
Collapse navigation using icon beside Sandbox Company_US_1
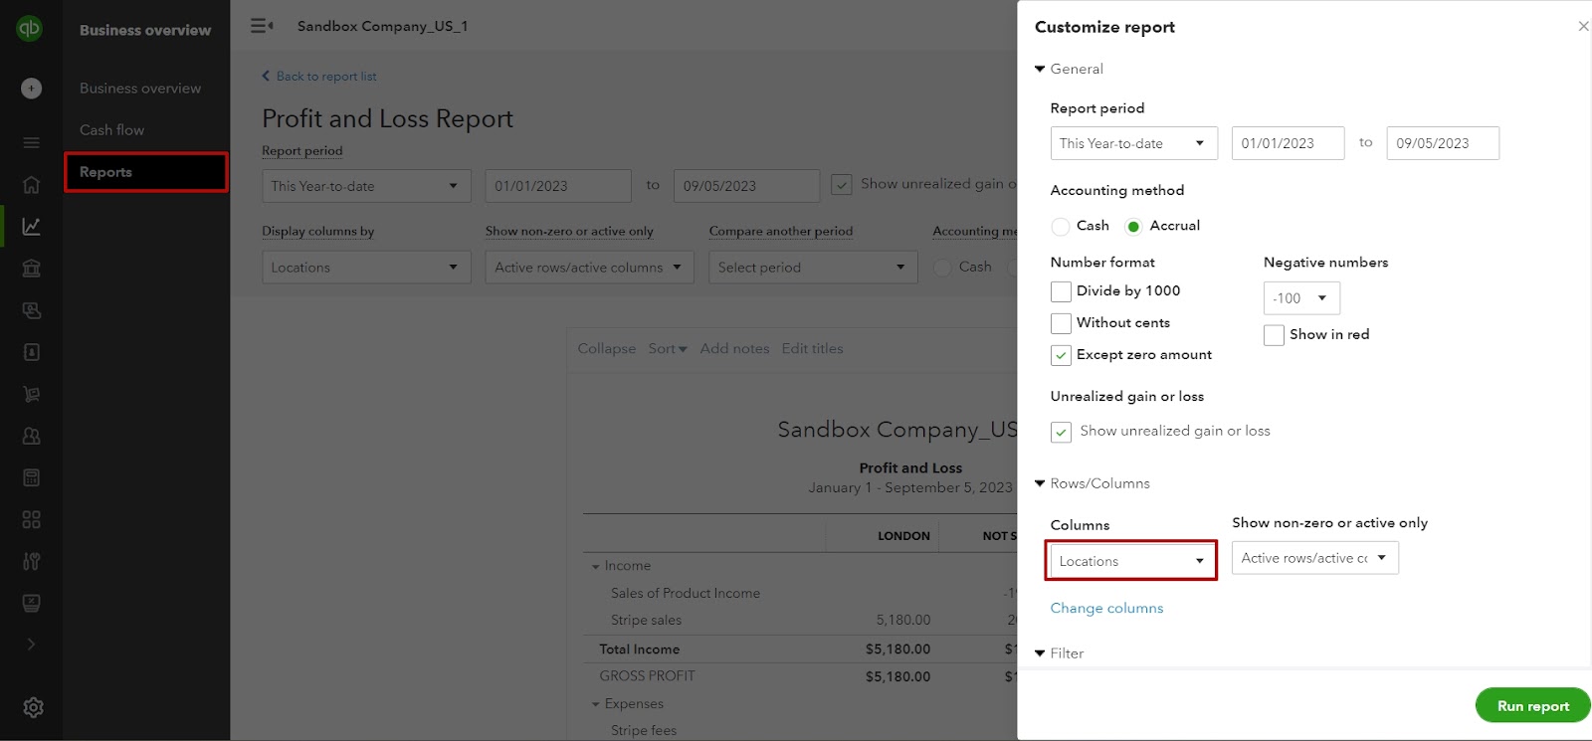[262, 26]
